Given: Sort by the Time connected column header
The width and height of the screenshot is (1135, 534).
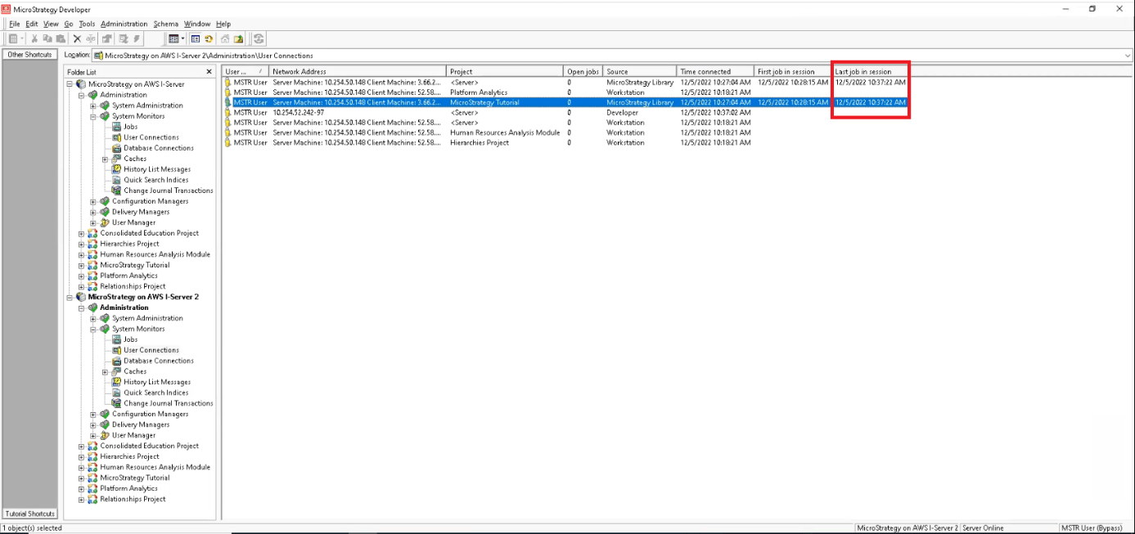Looking at the screenshot, I should (x=716, y=71).
